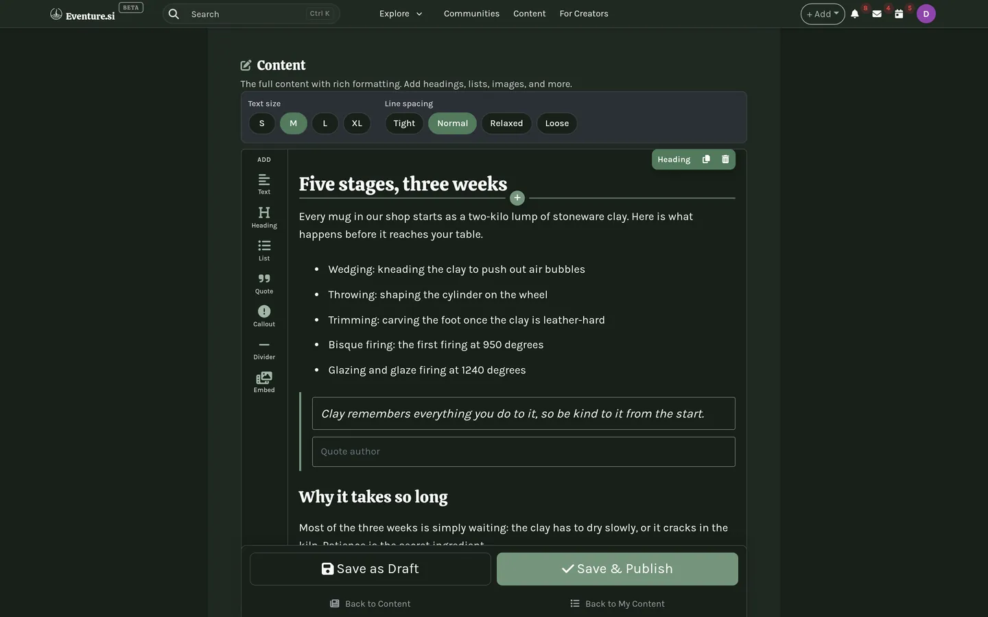The width and height of the screenshot is (988, 617).
Task: Click the Trimming list item
Action: point(467,320)
